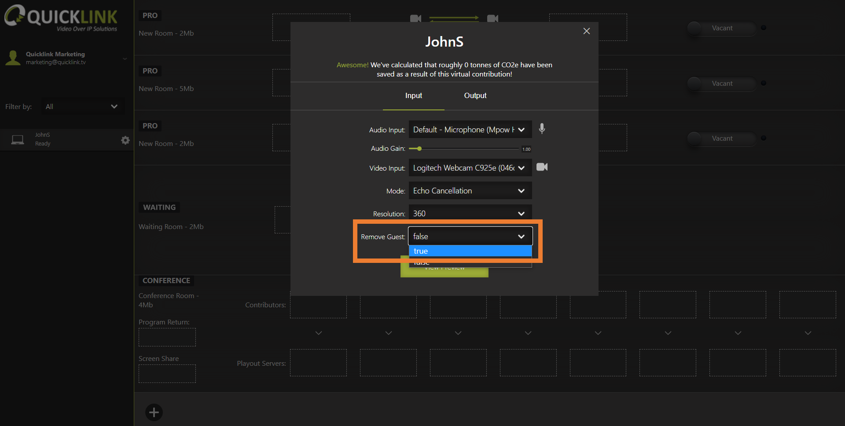The height and width of the screenshot is (426, 845).
Task: Select the Input tab
Action: point(413,95)
